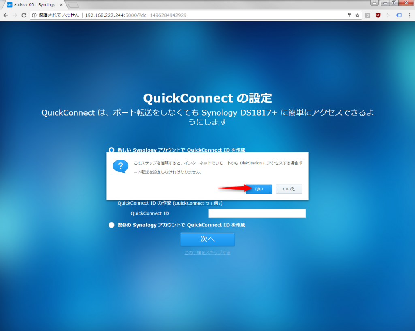Open the gray S extension
Screen dimensions: 415x331
coord(368,15)
